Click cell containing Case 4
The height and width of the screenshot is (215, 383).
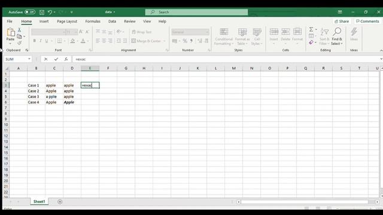pos(36,102)
